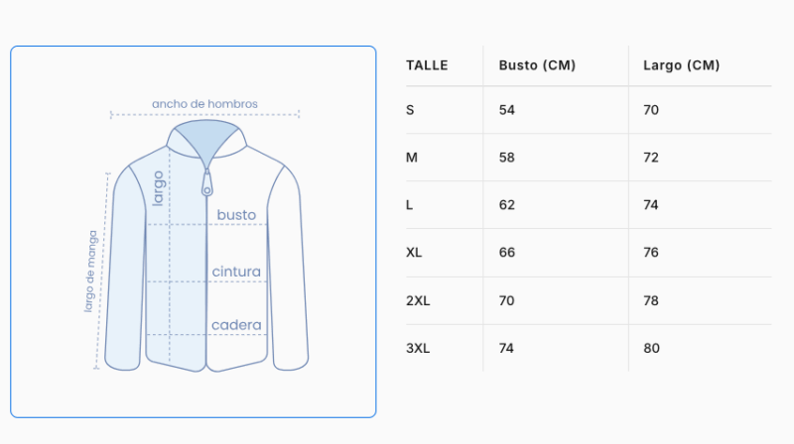
Task: Select the XL size row
Action: point(589,253)
